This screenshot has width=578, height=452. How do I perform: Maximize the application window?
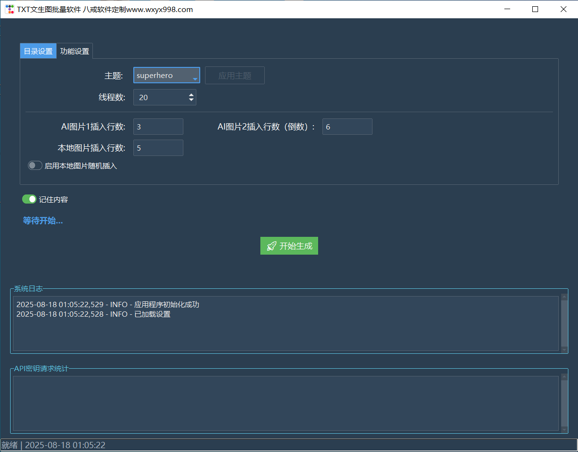point(535,9)
